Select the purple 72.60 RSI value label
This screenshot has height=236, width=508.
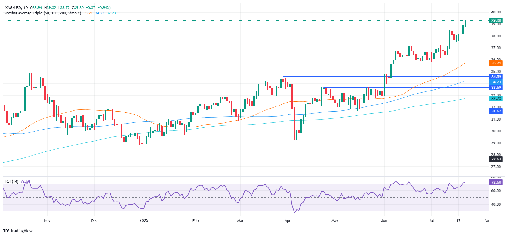pos(496,182)
